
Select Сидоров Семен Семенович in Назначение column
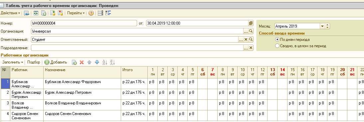click(x=82, y=115)
